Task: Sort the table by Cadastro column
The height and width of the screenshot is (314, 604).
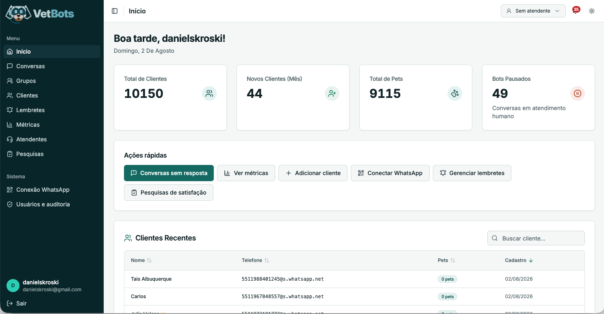Action: pos(519,260)
